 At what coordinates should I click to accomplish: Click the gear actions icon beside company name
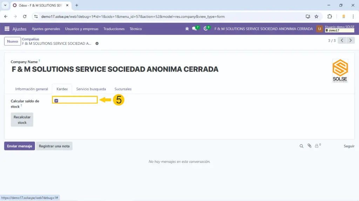97,44
